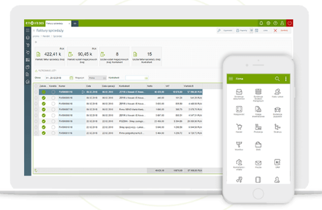
Task: Open Księga inwentarzowa on phone
Action: coord(258,111)
